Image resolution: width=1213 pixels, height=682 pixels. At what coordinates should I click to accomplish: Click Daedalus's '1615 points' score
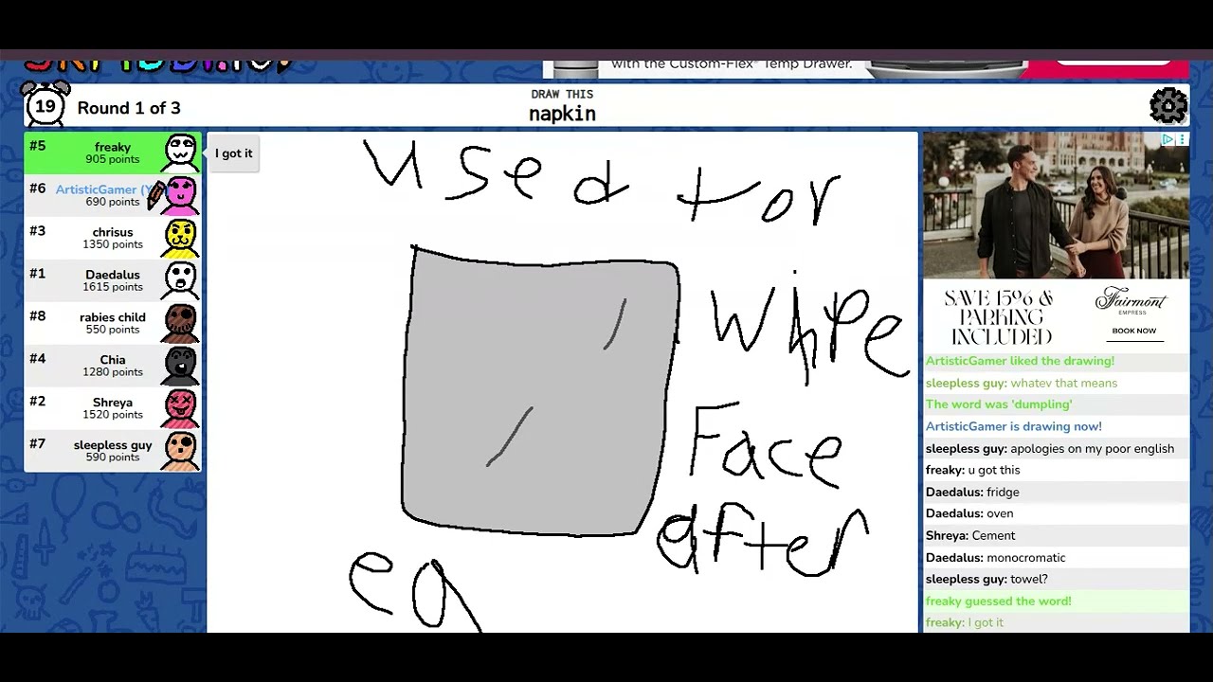(x=113, y=287)
